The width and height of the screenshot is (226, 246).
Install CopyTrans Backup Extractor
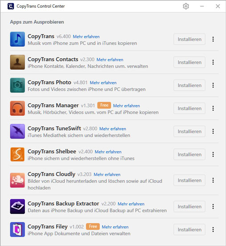click(x=189, y=207)
